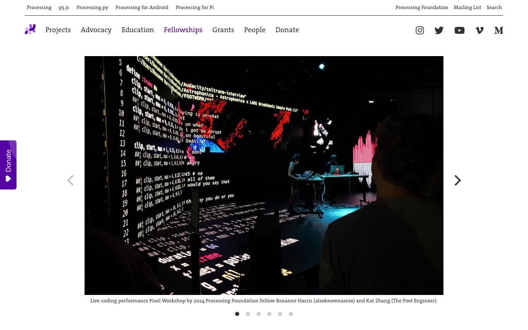Open the Education menu item

(x=138, y=30)
